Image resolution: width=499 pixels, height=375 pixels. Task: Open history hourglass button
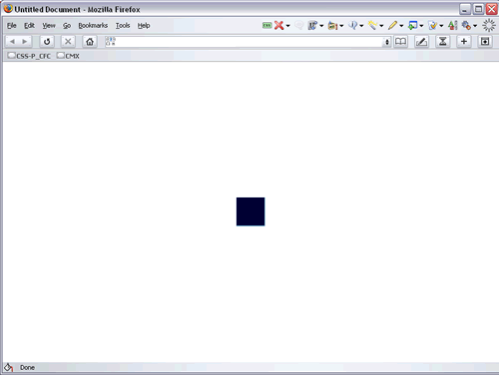[443, 42]
